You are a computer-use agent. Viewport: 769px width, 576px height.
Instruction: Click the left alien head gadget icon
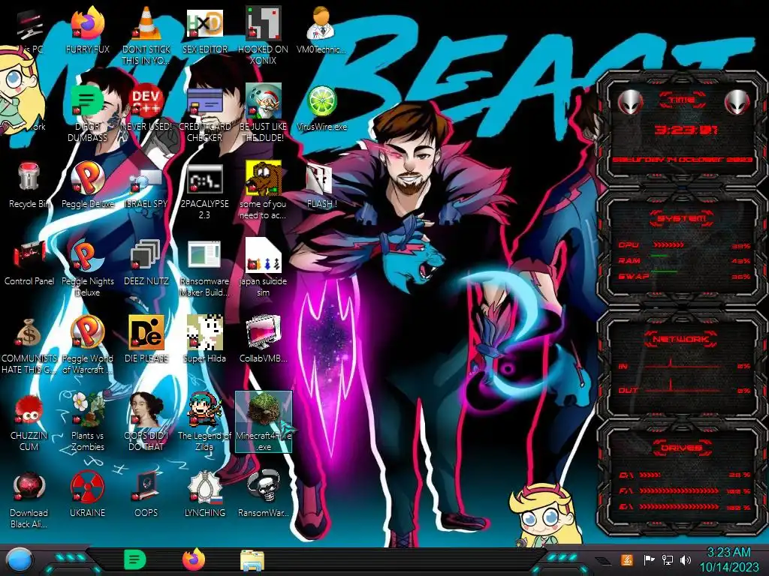pos(630,102)
